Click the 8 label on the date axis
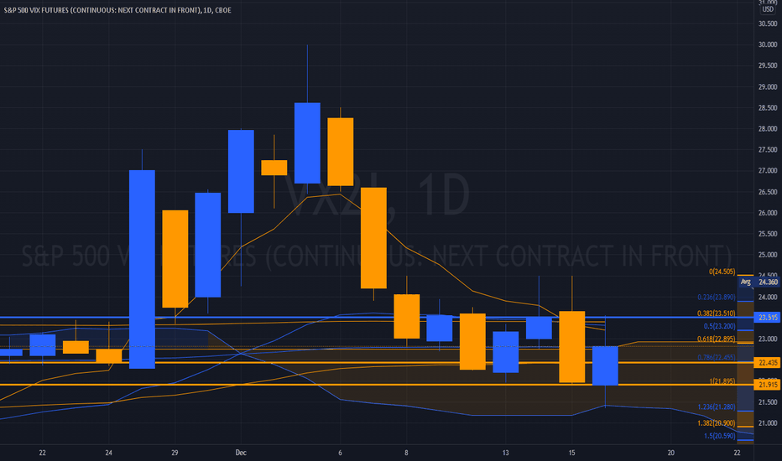The image size is (782, 461). point(406,453)
